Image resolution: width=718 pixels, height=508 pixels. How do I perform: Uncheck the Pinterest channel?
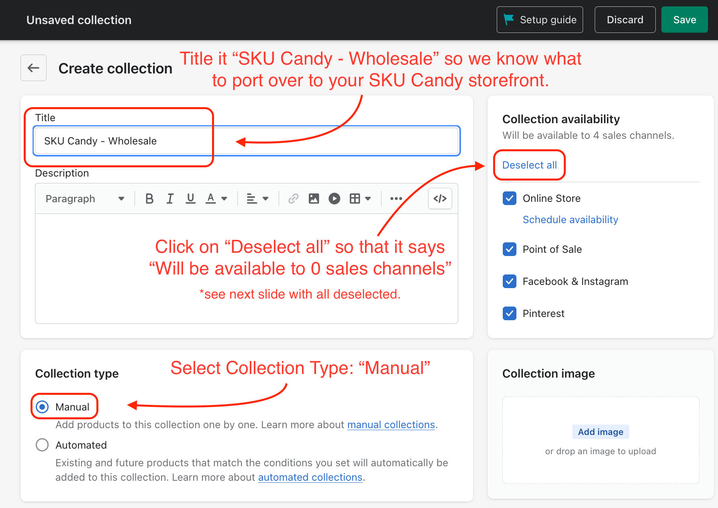[x=510, y=313]
